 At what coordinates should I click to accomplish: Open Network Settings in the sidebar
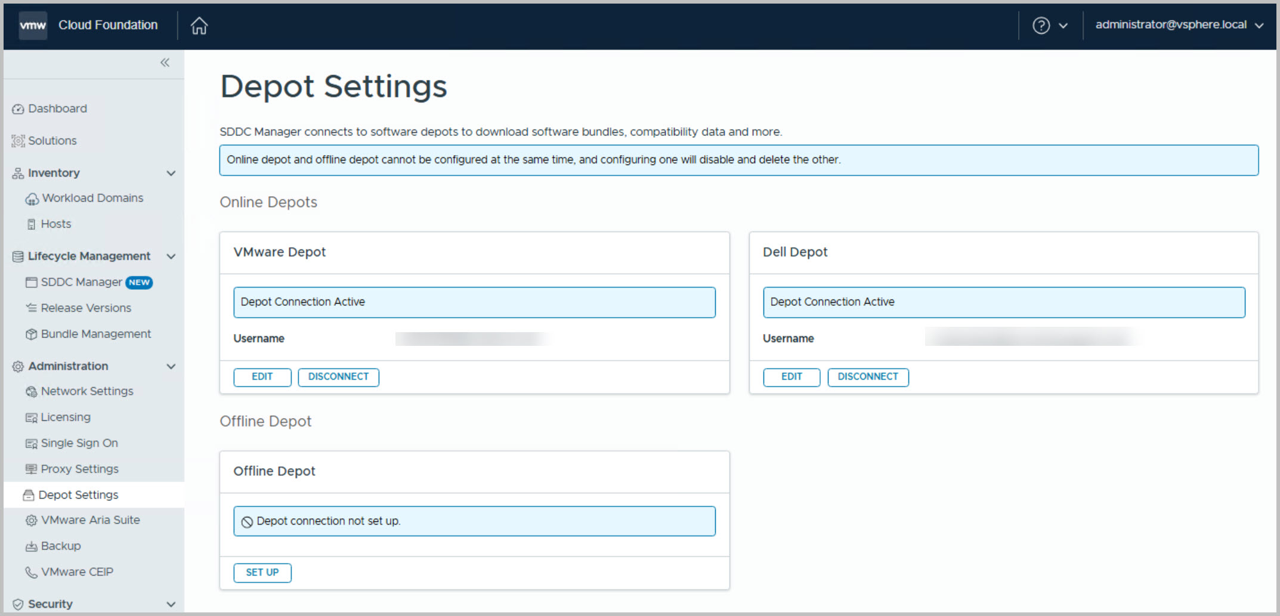(x=86, y=391)
